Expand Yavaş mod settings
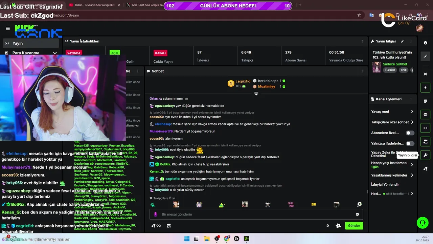The width and height of the screenshot is (433, 244). click(x=392, y=111)
